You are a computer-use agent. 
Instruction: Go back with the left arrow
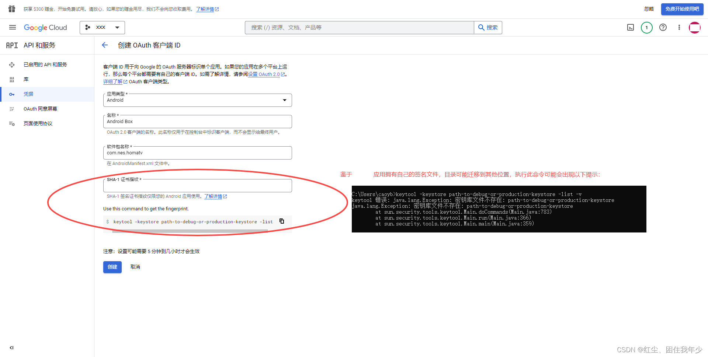click(x=105, y=45)
